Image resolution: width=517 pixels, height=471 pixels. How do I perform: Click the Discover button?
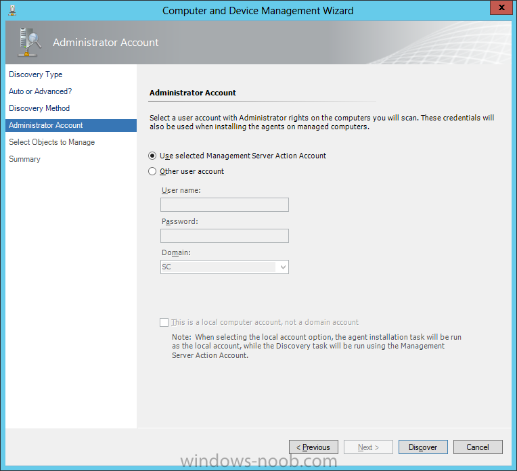click(423, 447)
